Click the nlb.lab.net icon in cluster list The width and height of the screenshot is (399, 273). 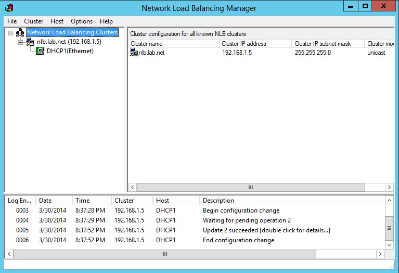[x=134, y=53]
